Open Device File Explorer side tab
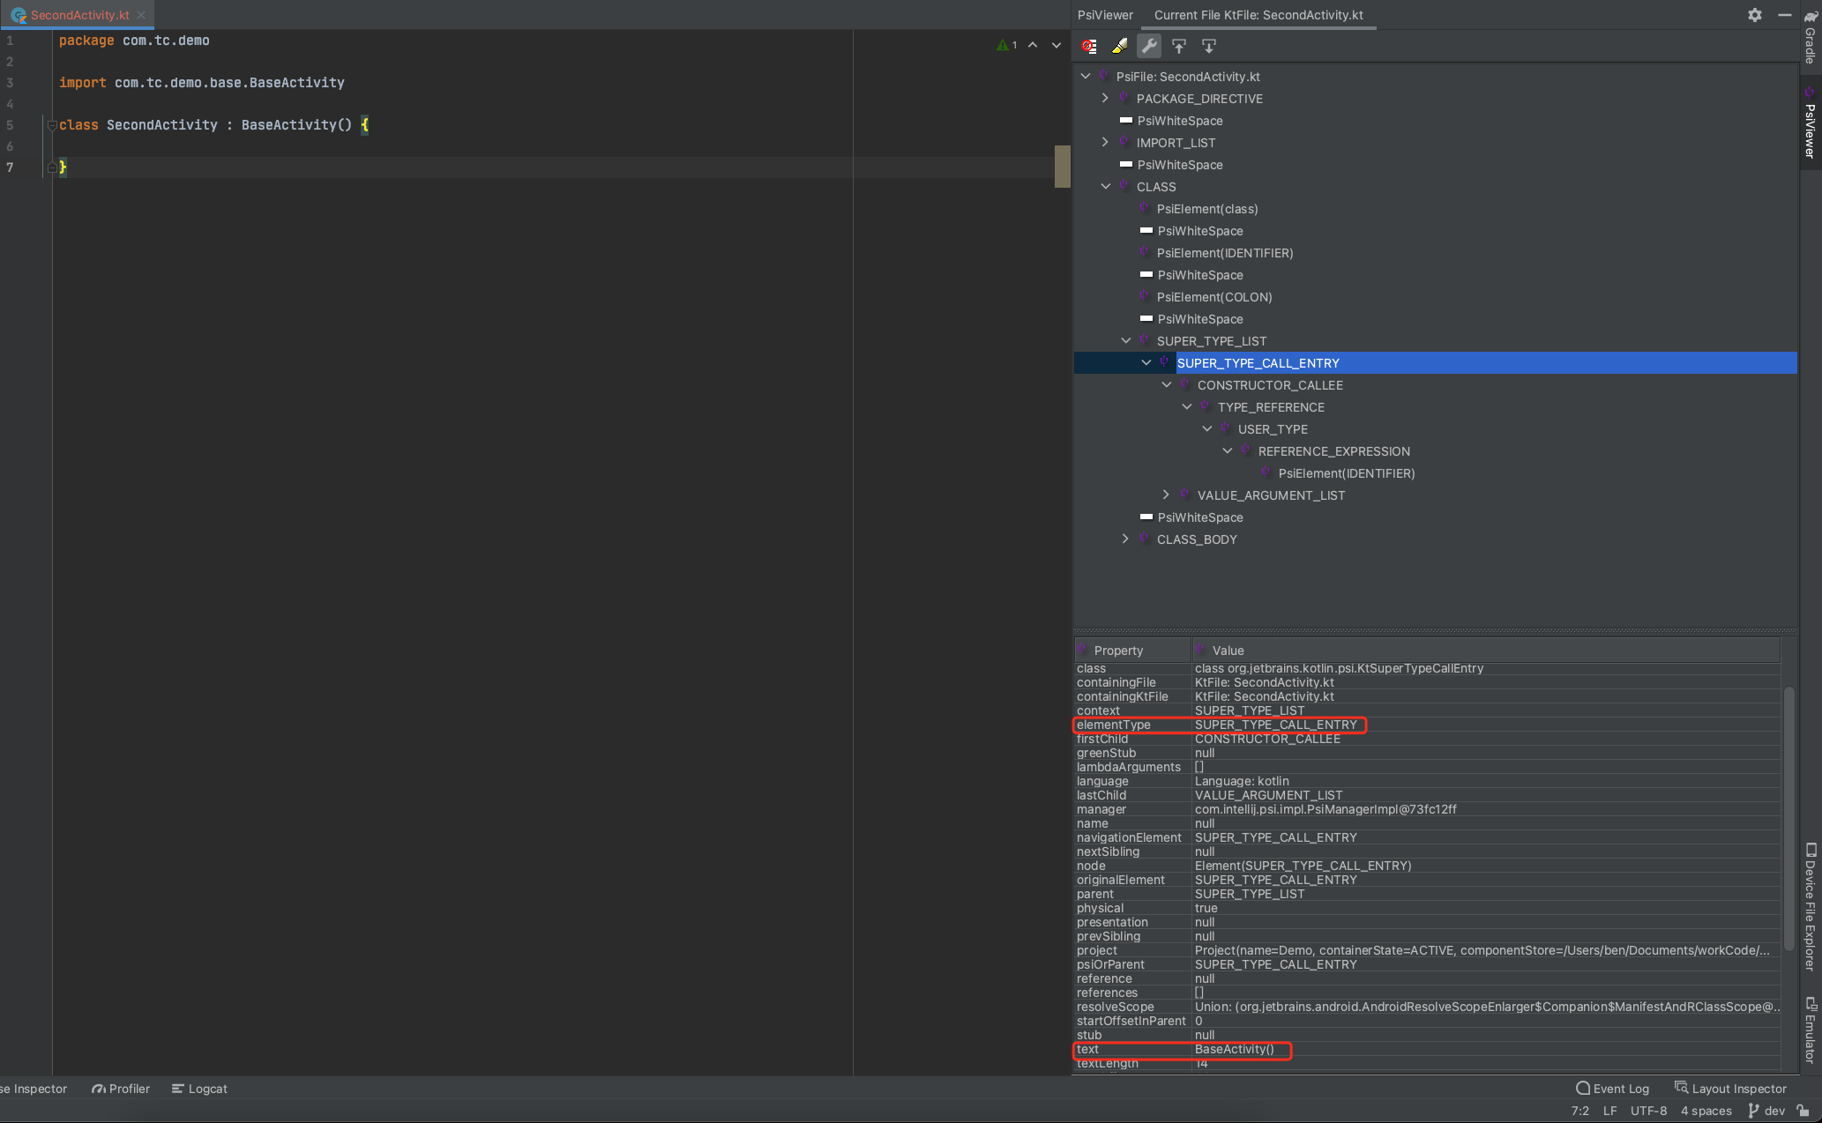 tap(1811, 907)
